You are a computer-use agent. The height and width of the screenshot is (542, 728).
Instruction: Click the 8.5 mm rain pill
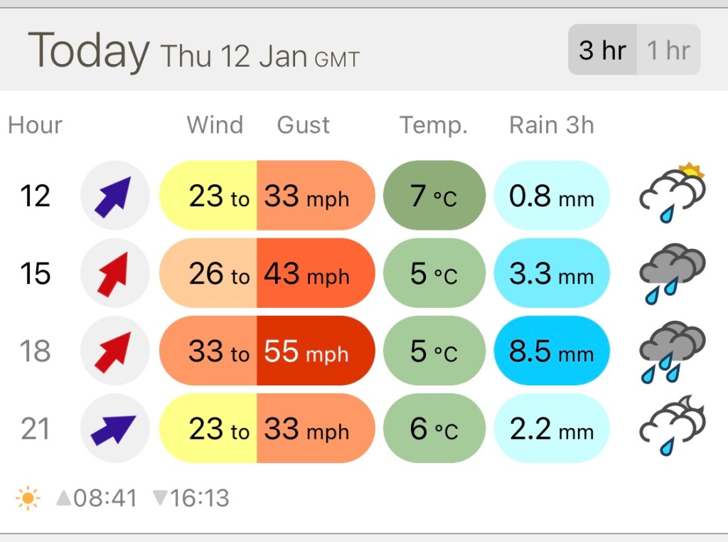click(x=552, y=351)
